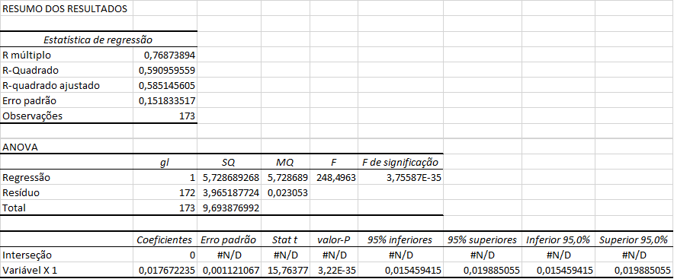674x279 pixels.
Task: Select the RESUMO DOS RESULTADOS title cell
Action: [x=66, y=8]
